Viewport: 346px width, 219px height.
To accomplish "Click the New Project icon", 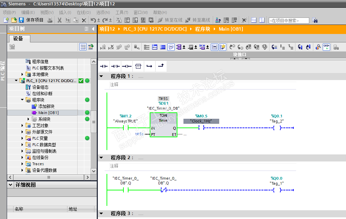I will coord(6,20).
